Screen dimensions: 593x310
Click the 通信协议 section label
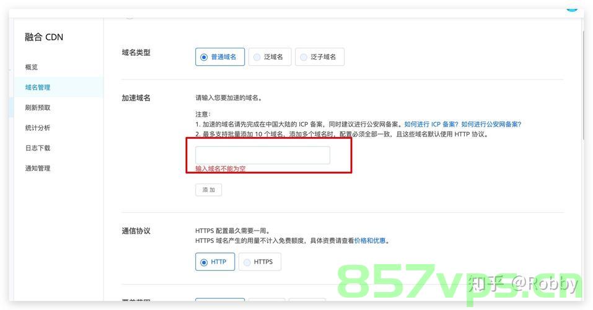[136, 231]
